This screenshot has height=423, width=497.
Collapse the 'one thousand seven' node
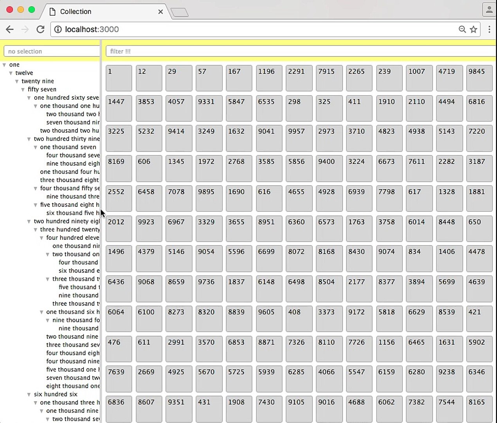point(35,147)
